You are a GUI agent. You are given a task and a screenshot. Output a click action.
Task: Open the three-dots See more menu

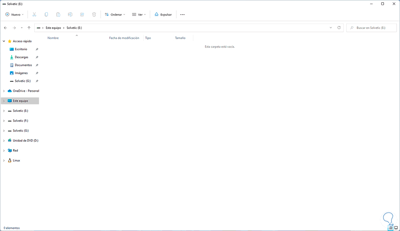(x=182, y=15)
